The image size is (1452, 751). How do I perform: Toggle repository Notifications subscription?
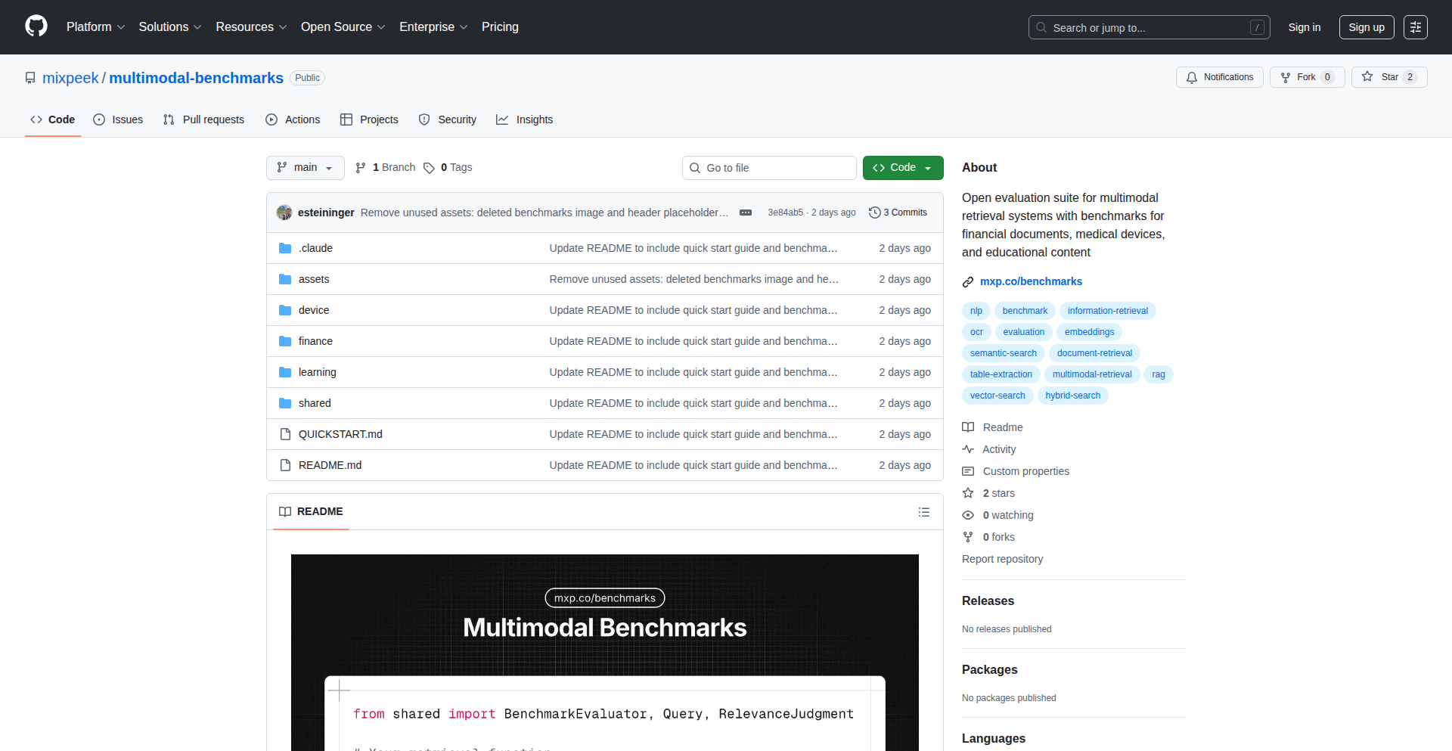pos(1219,77)
